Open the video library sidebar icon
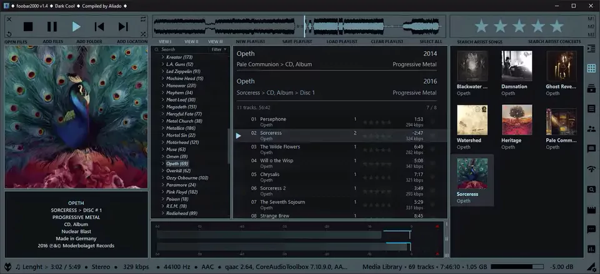This screenshot has width=600, height=274. (591, 89)
